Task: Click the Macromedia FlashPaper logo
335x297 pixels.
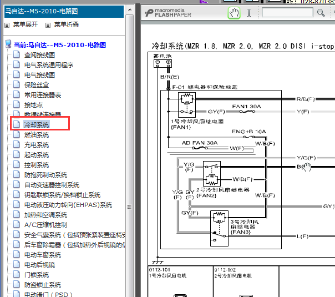Action: tap(167, 13)
